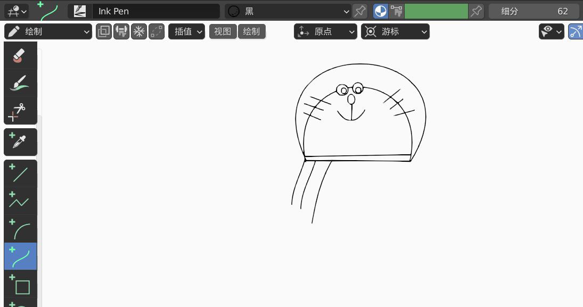Select the Line drawing tool
Screen dimensions: 583x307
(x=20, y=173)
